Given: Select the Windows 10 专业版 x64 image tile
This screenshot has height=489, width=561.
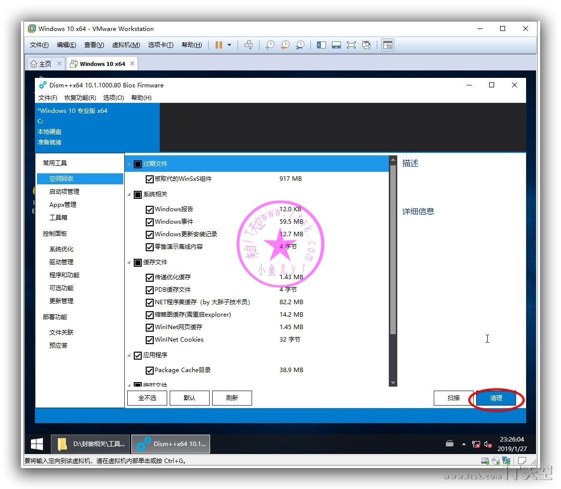Looking at the screenshot, I should pos(97,127).
